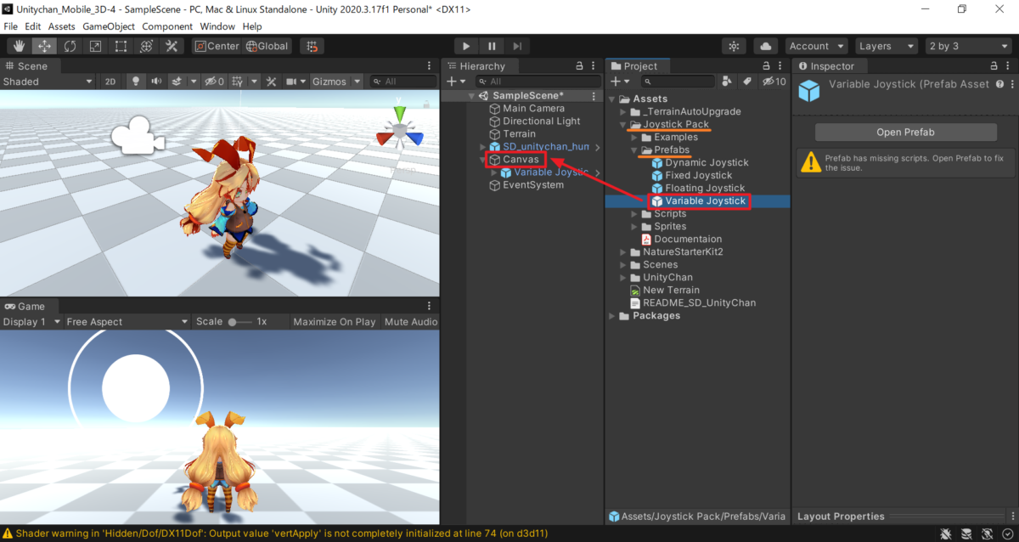
Task: Select the Scale tool
Action: (x=96, y=46)
